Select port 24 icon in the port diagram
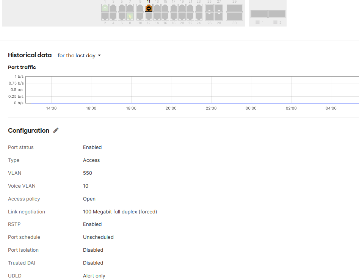This screenshot has width=359, height=279. (x=198, y=16)
